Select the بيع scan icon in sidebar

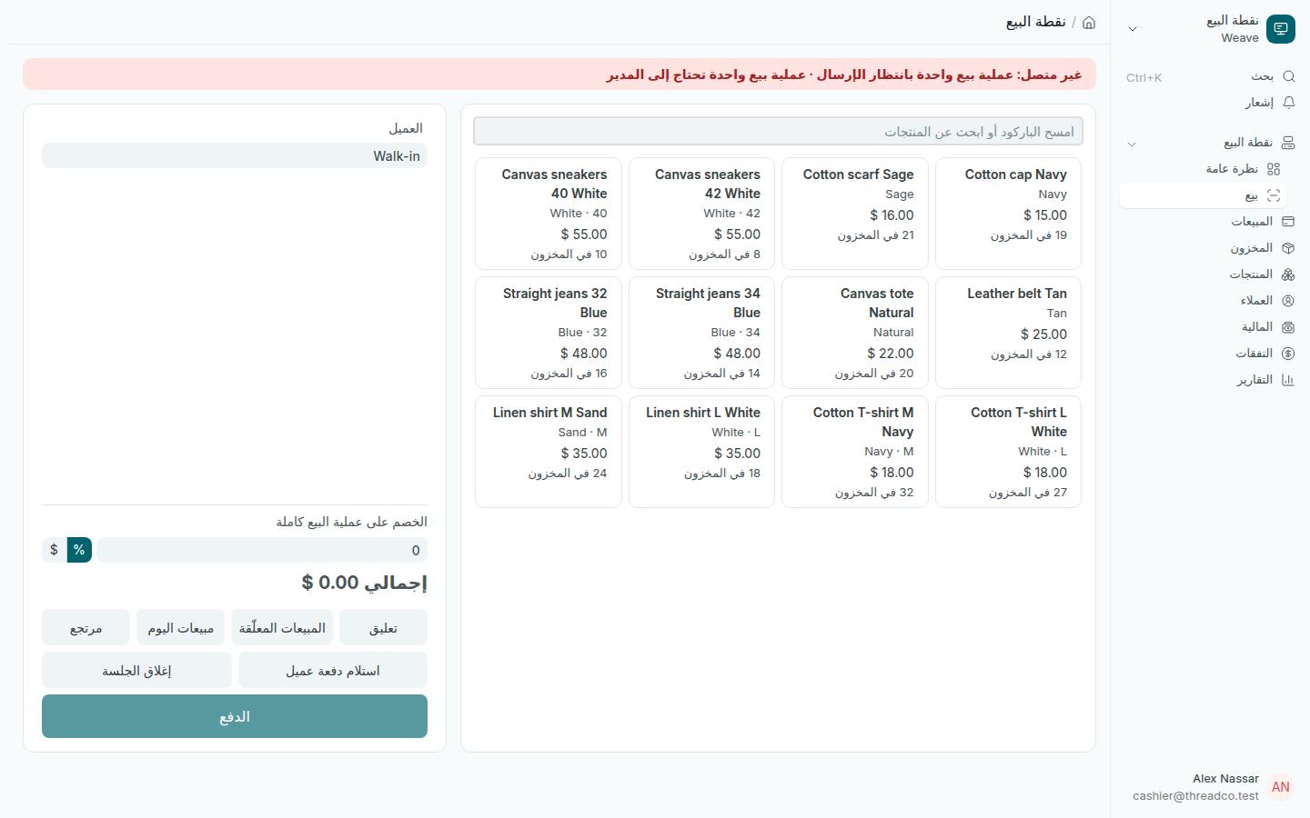tap(1274, 195)
